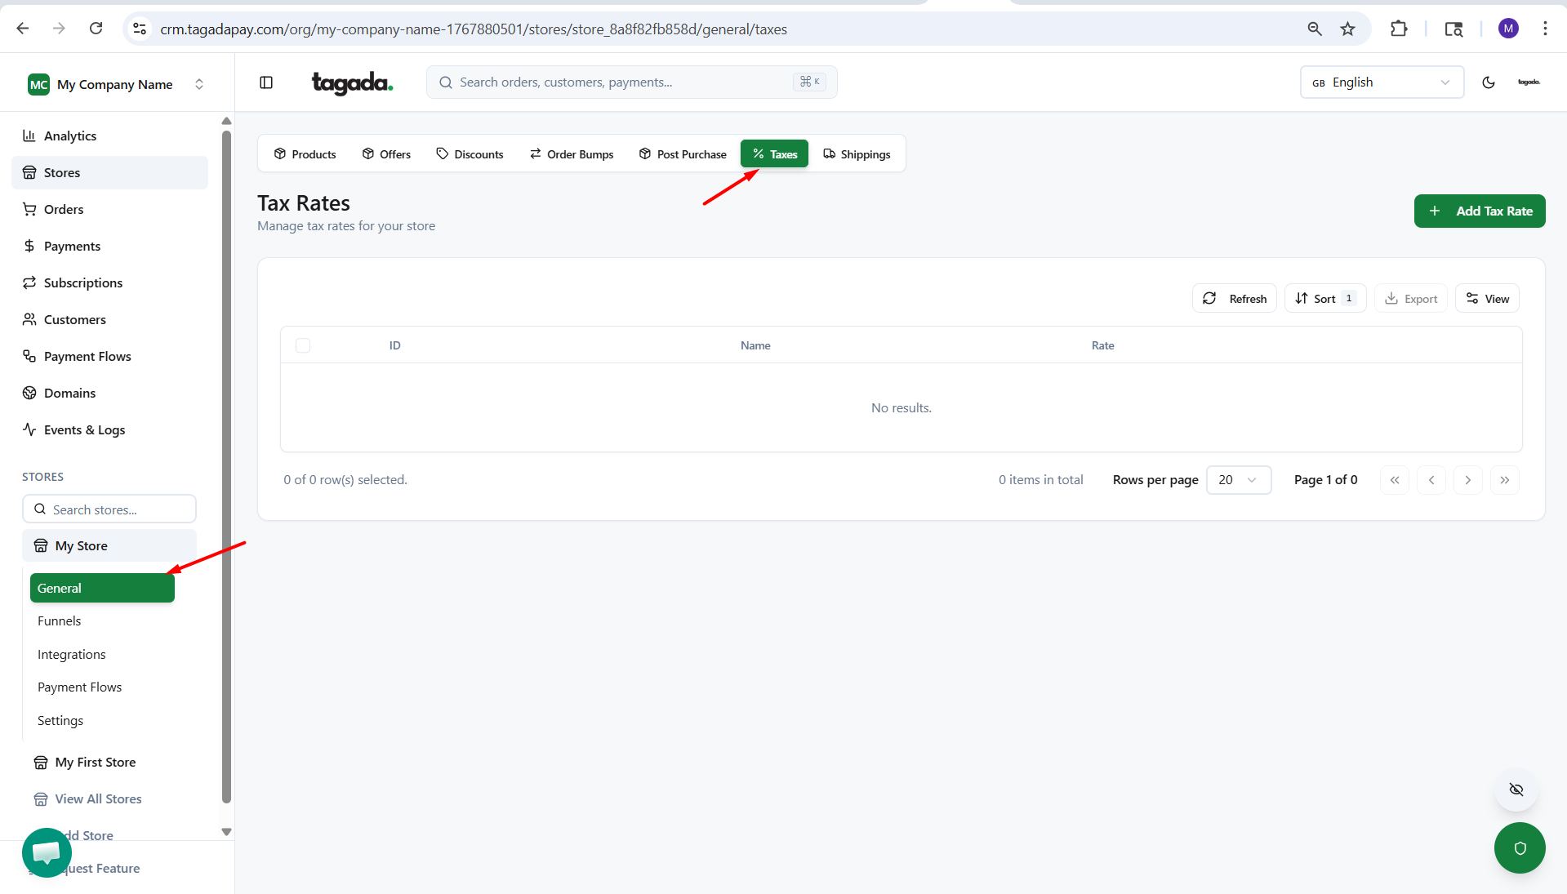Screen dimensions: 1567x894
Task: Expand the Rows per page dropdown
Action: [1238, 480]
